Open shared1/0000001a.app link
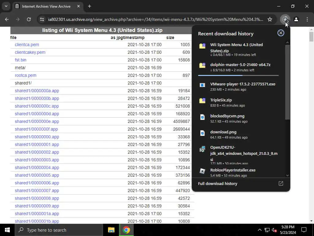This screenshot has height=236, width=314. point(37,214)
